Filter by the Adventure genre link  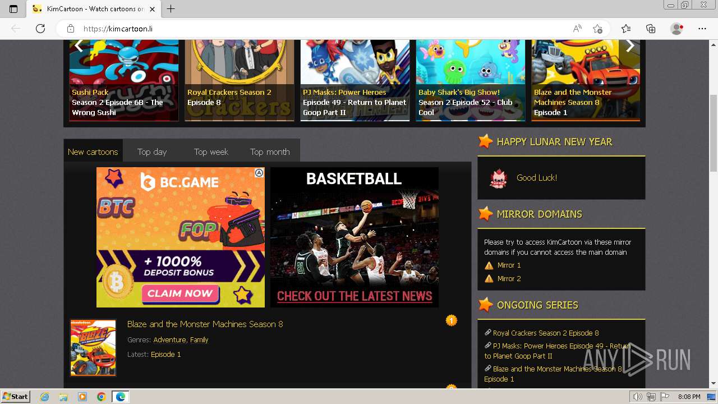[x=169, y=339]
